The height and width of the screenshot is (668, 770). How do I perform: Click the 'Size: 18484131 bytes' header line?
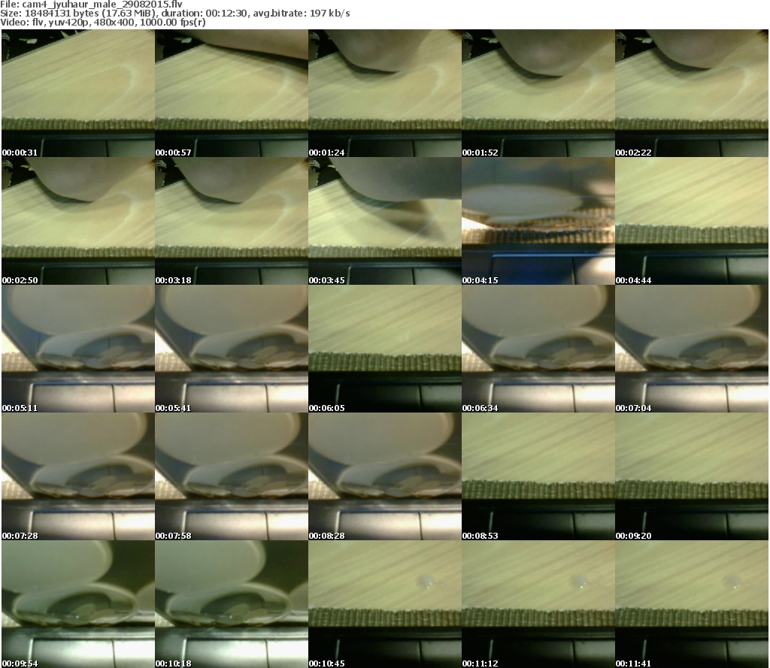click(x=174, y=14)
